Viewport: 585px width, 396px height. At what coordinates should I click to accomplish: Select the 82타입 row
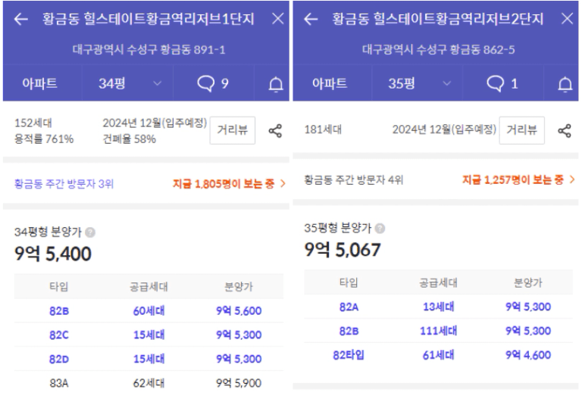(439, 355)
